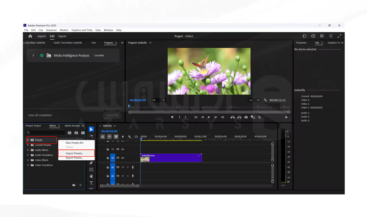Screen dimensions: 367x217
Task: Click the New Custom Bin folder icon
Action: pos(74,185)
